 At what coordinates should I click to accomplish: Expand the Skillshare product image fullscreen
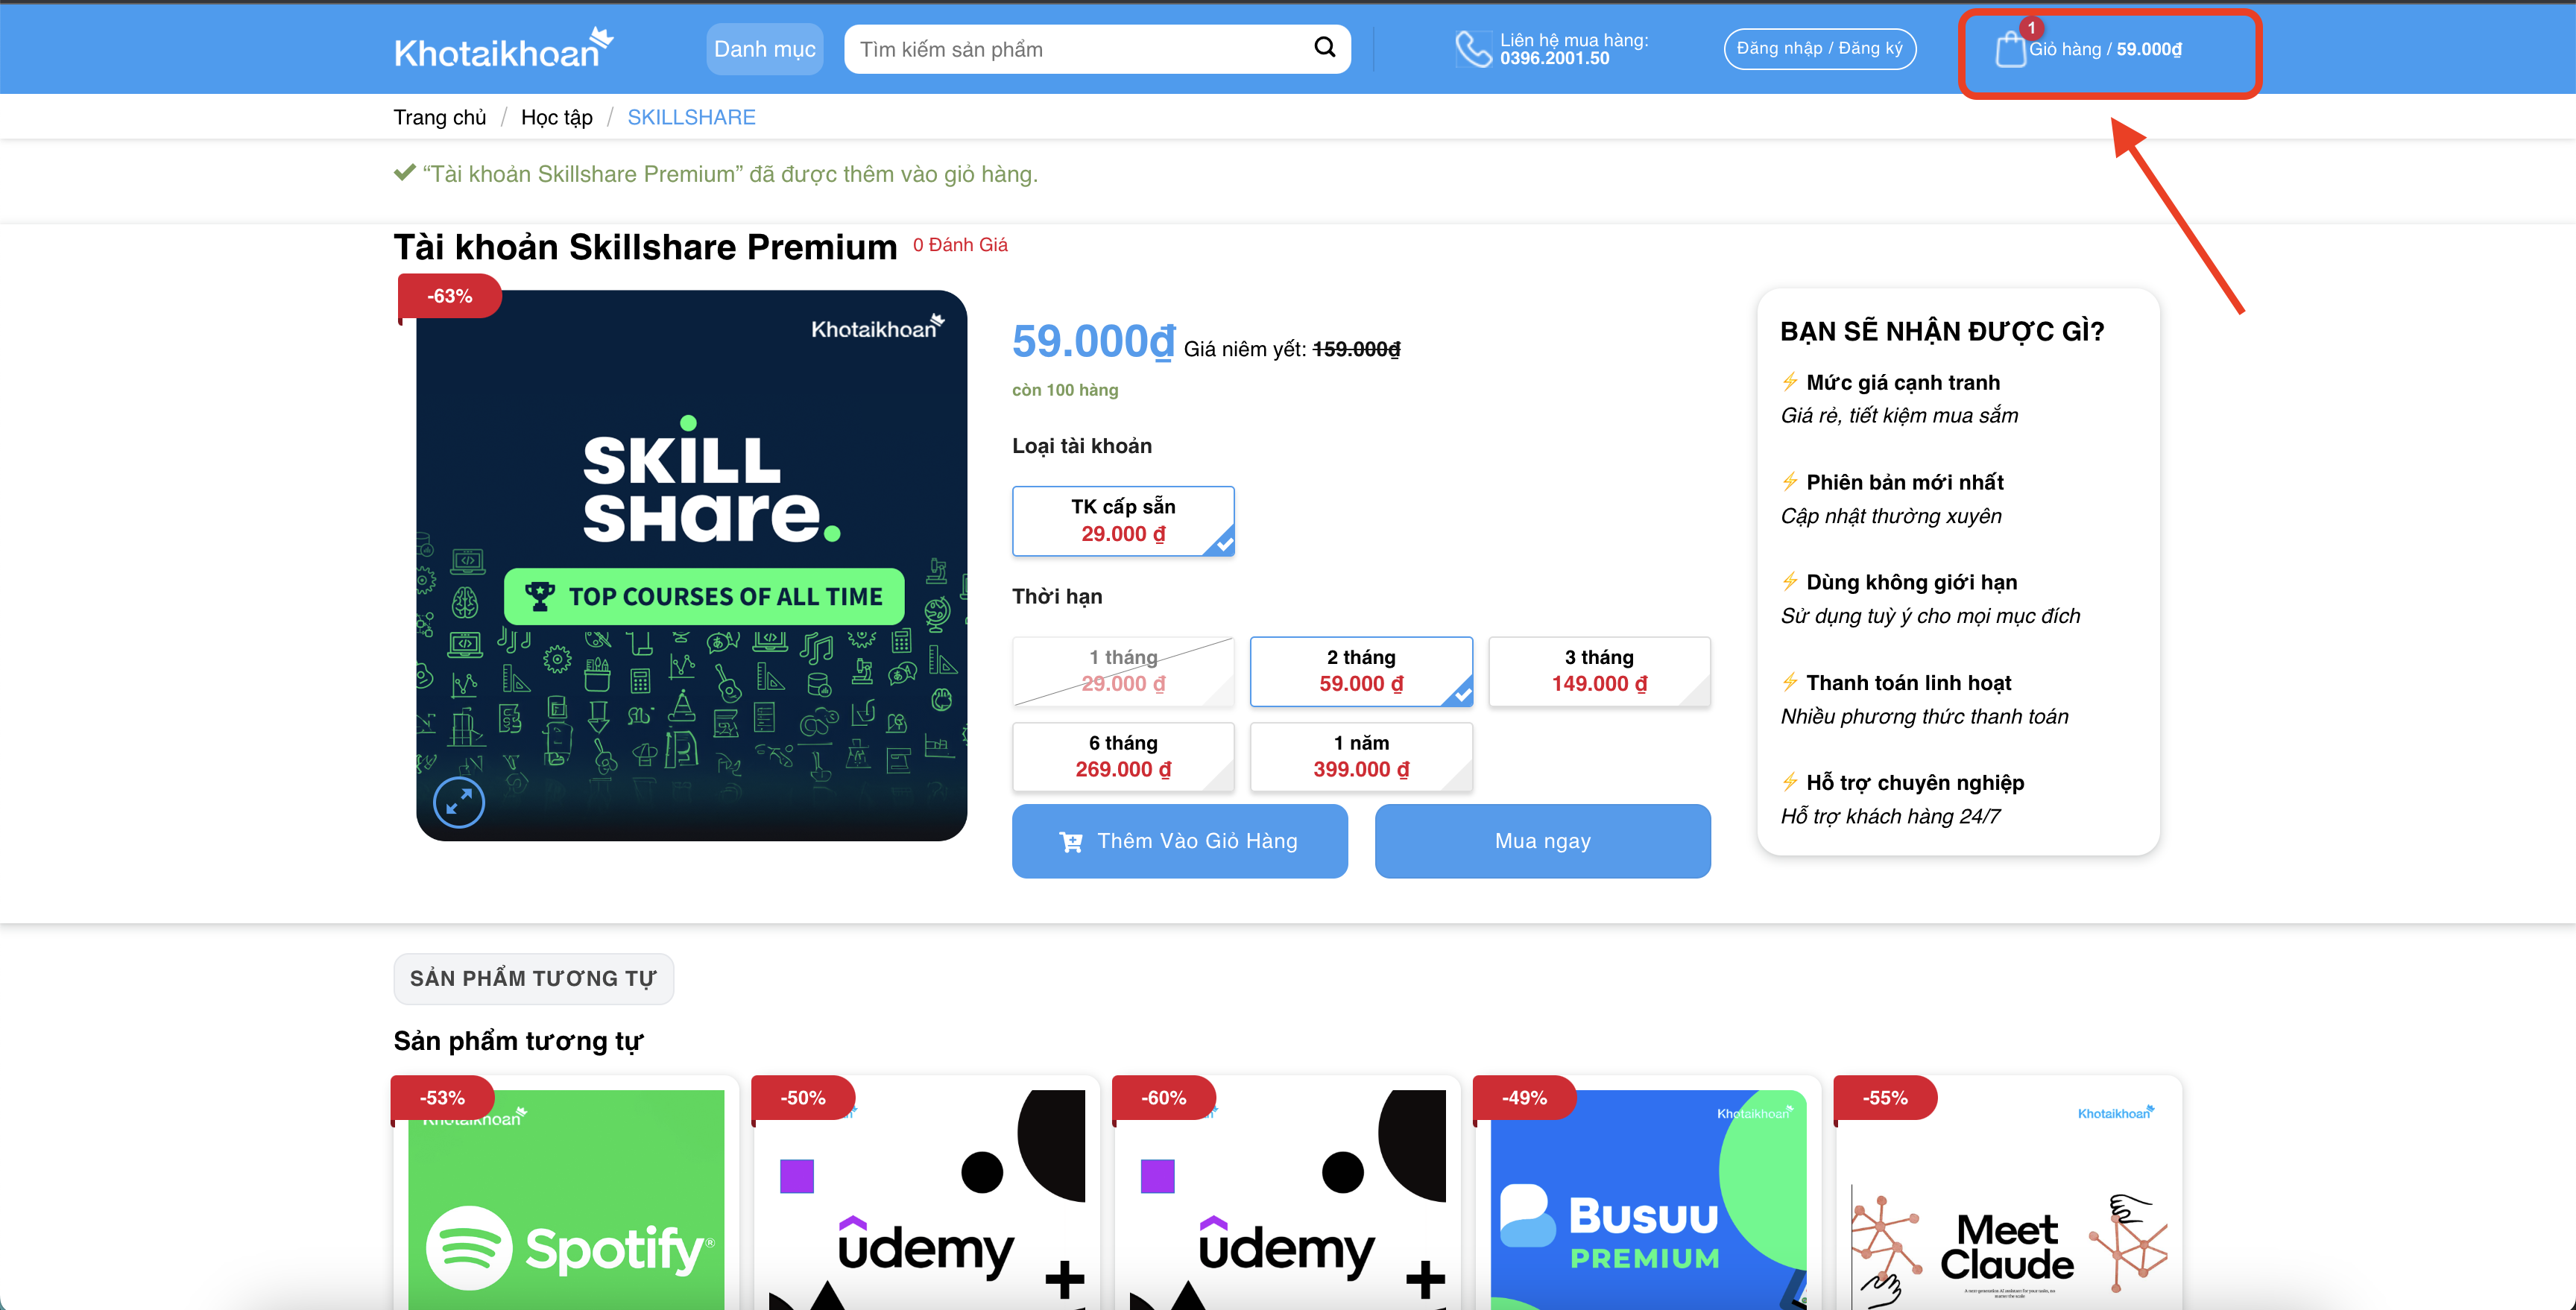tap(459, 801)
